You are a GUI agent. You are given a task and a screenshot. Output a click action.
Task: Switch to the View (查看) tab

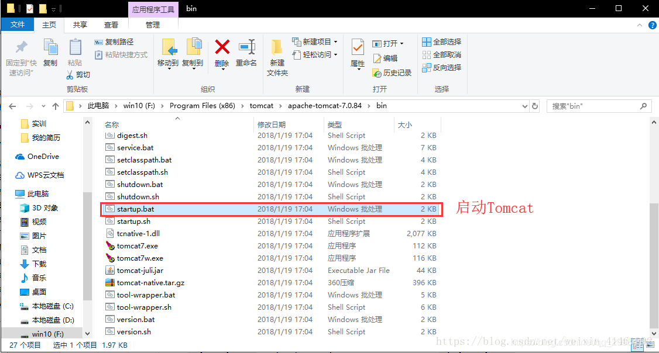point(111,25)
